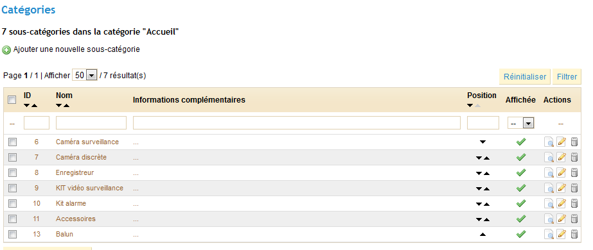The image size is (593, 250).
Task: Click the green plus add sub-category icon
Action: (6, 50)
